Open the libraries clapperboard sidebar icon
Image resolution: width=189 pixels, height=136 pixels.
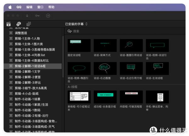[x=9, y=24]
